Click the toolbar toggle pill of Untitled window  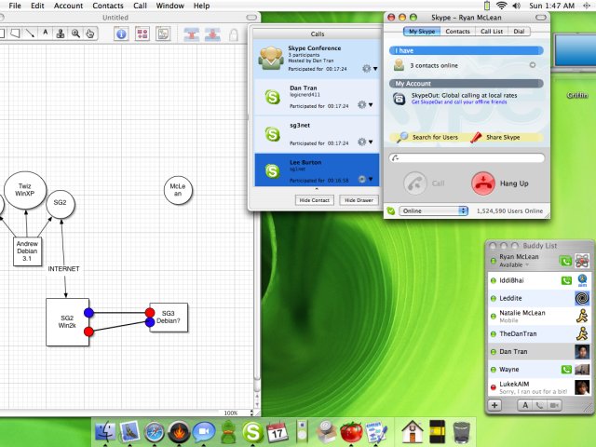click(x=251, y=17)
